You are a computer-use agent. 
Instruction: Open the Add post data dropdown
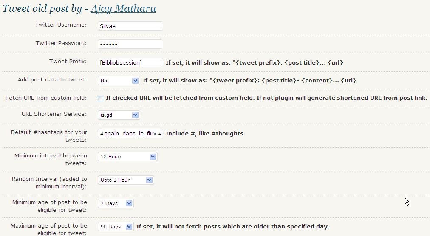(x=119, y=80)
